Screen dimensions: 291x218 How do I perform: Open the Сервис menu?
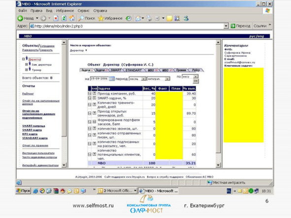coord(83,10)
